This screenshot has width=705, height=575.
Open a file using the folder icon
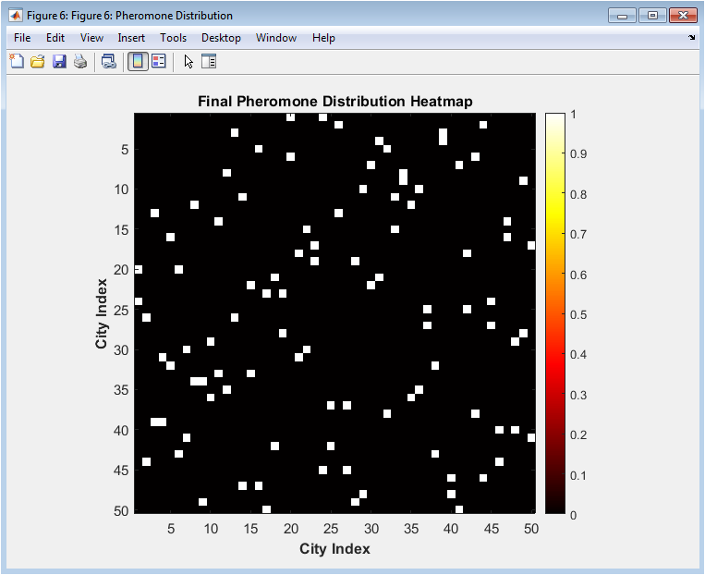point(38,62)
